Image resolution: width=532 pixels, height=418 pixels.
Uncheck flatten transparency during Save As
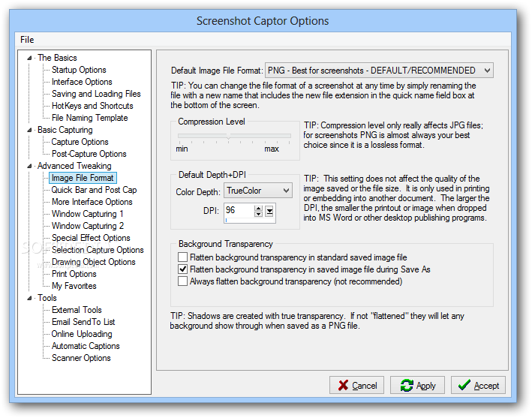click(182, 269)
